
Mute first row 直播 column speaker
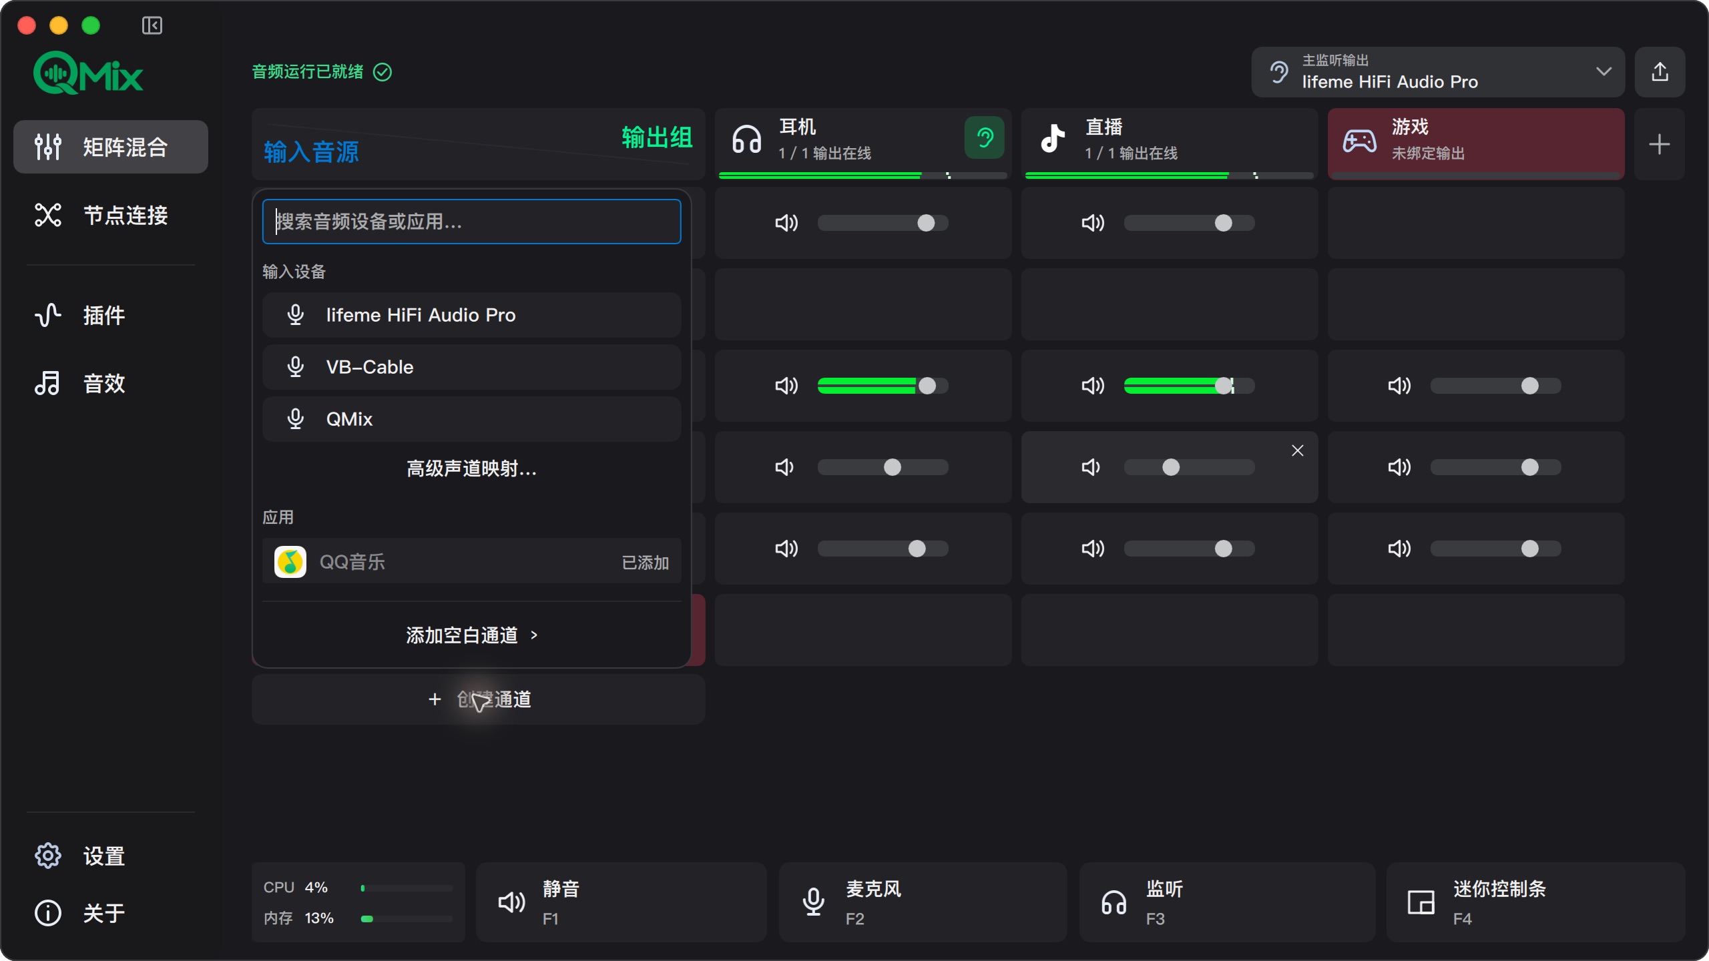[x=1093, y=223]
